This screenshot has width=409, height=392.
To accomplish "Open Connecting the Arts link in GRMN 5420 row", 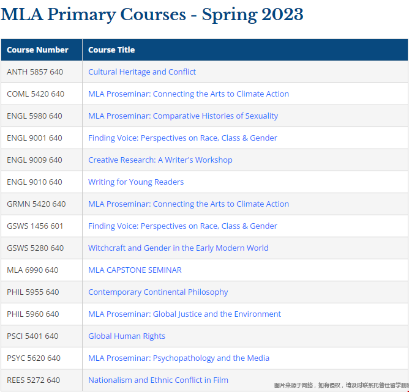I will (x=189, y=204).
